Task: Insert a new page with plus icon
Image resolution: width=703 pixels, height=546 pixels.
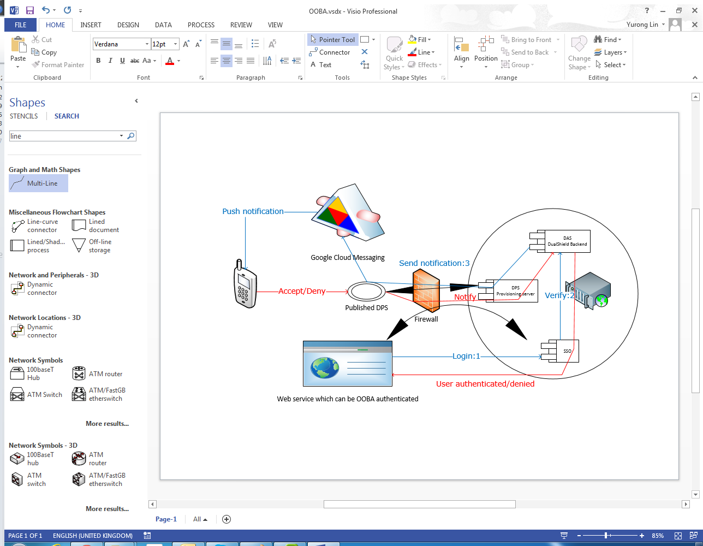Action: pyautogui.click(x=227, y=519)
